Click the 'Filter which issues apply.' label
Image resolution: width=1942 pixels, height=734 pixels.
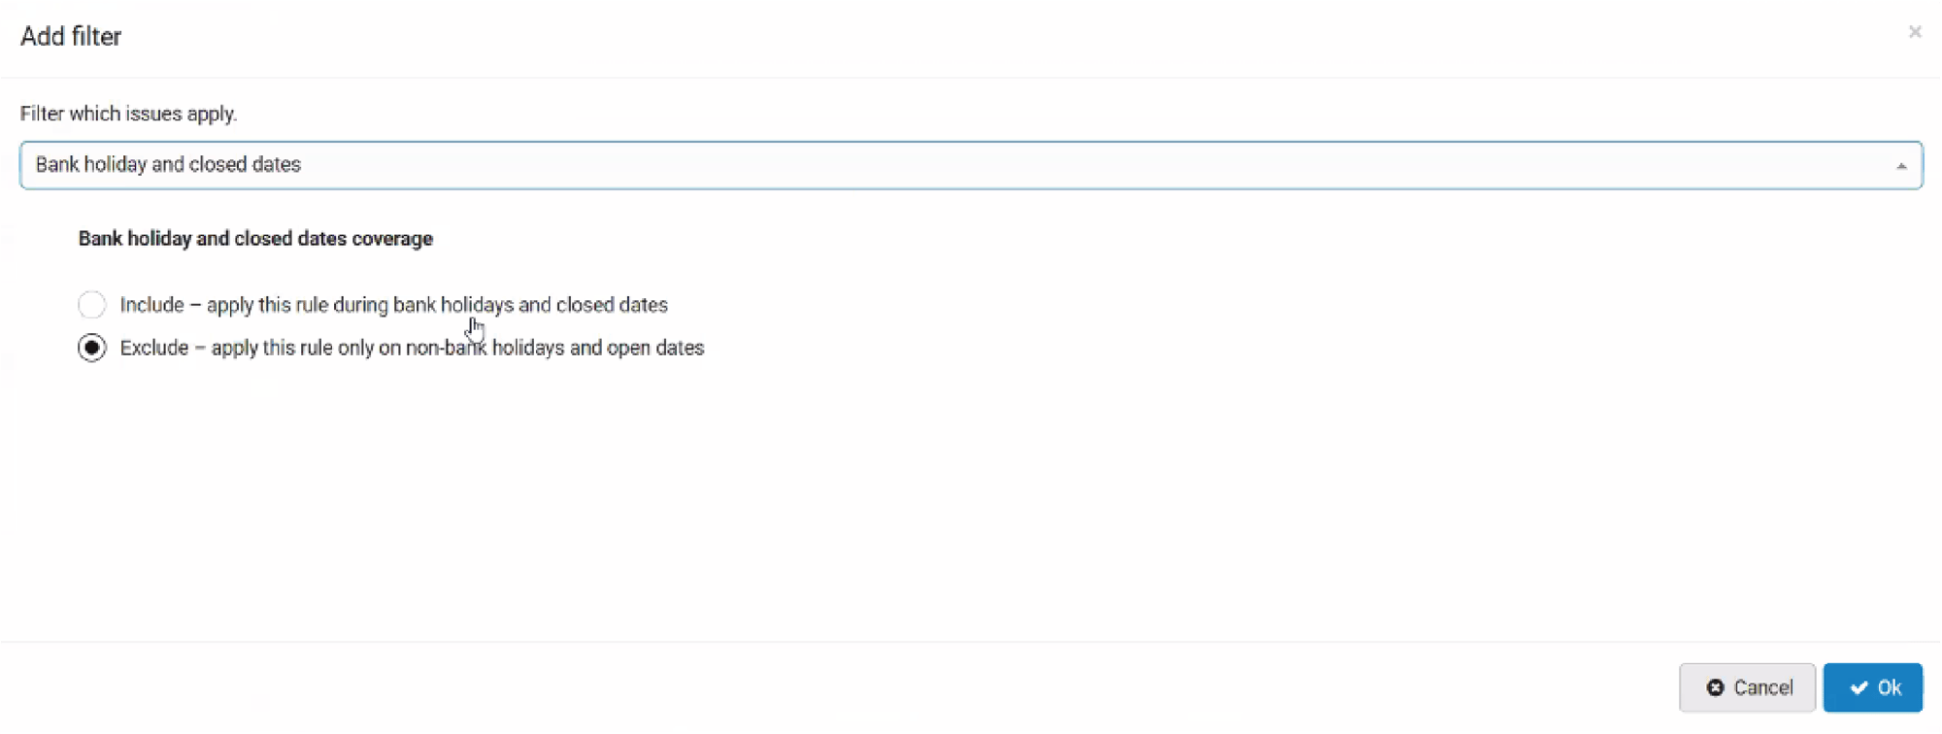(x=128, y=114)
